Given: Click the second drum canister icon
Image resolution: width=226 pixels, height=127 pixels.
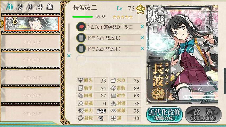Looking at the screenshot, I should 81,49.
